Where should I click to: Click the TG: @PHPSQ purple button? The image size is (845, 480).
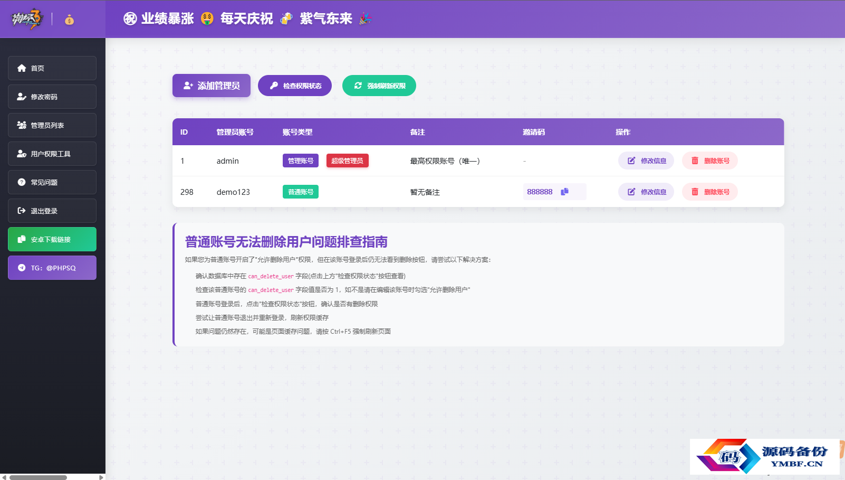(52, 268)
